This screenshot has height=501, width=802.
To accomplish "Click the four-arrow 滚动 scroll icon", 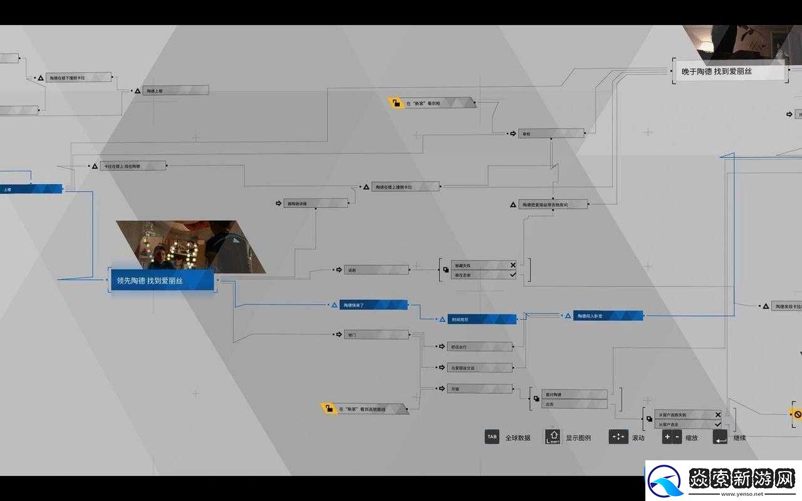I will tap(618, 436).
